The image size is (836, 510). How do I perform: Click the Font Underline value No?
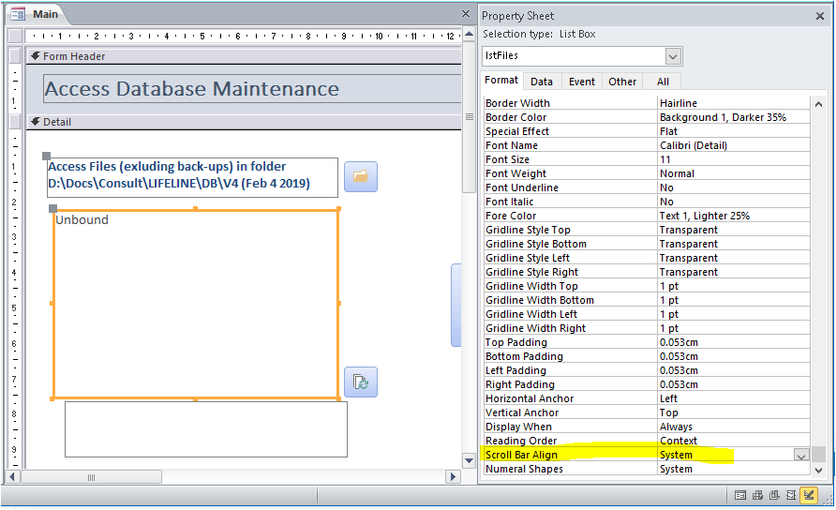pyautogui.click(x=734, y=187)
